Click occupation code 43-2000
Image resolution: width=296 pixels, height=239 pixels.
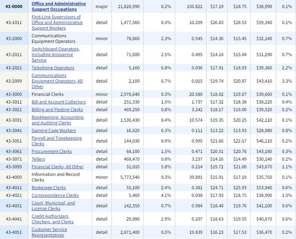coord(14,39)
